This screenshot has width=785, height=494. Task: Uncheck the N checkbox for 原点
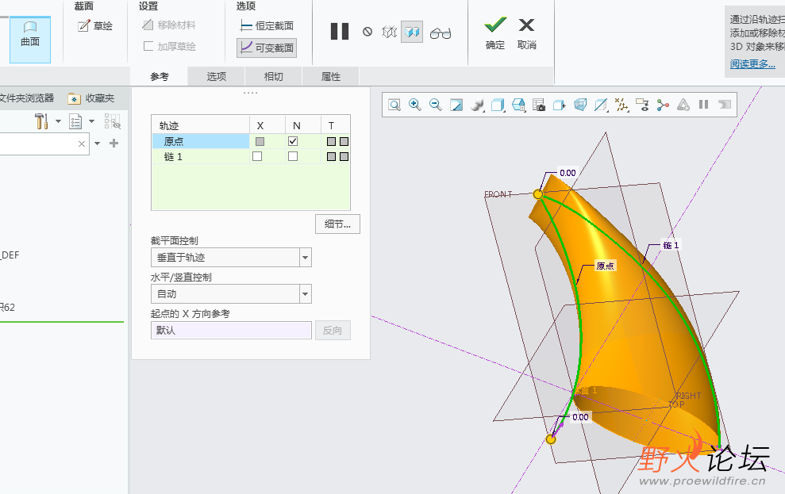click(x=293, y=141)
